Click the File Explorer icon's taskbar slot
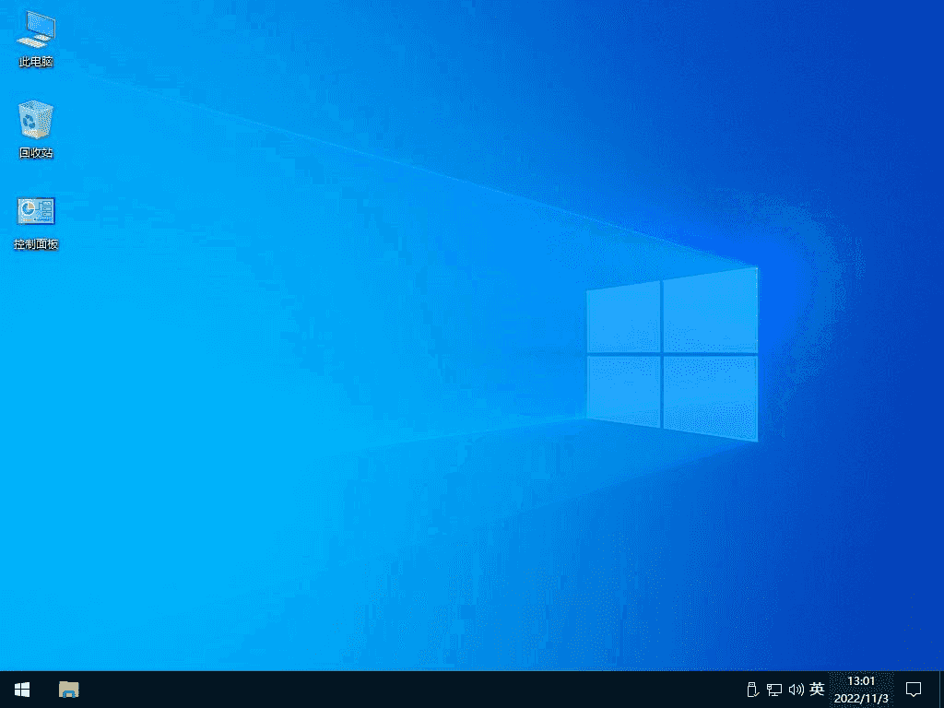 (67, 689)
